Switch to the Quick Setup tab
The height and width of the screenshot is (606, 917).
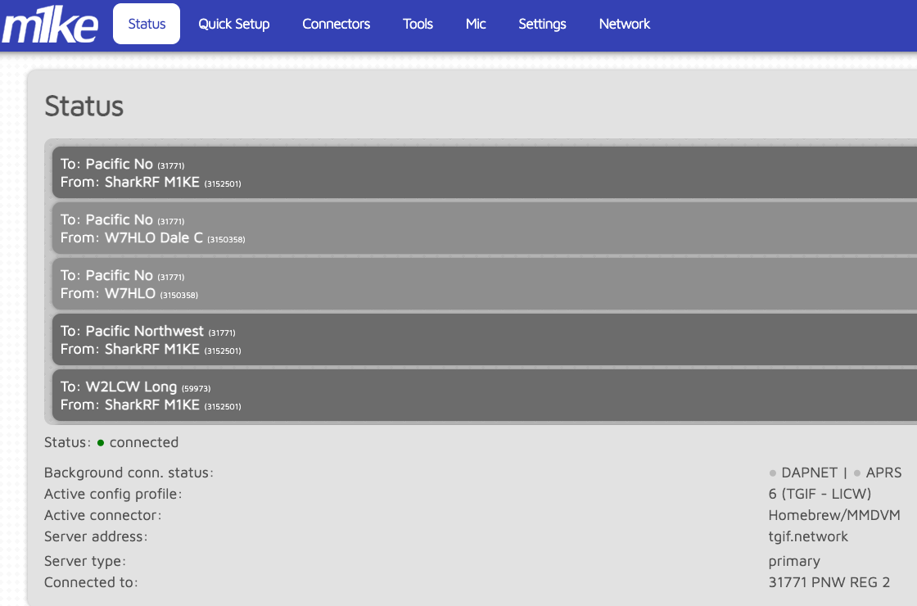233,24
